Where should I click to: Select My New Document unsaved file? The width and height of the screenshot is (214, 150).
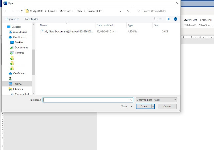pyautogui.click(x=69, y=31)
